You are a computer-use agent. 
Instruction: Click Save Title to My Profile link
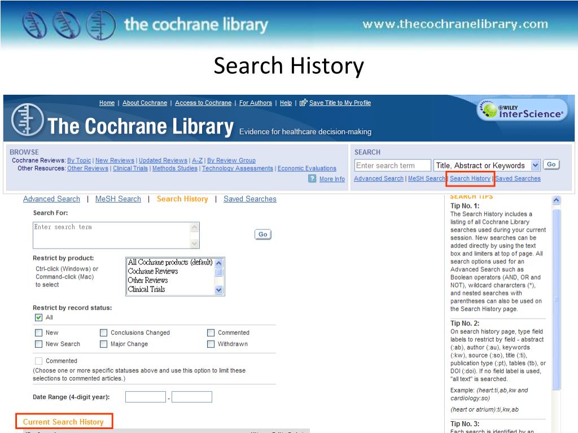coord(340,103)
